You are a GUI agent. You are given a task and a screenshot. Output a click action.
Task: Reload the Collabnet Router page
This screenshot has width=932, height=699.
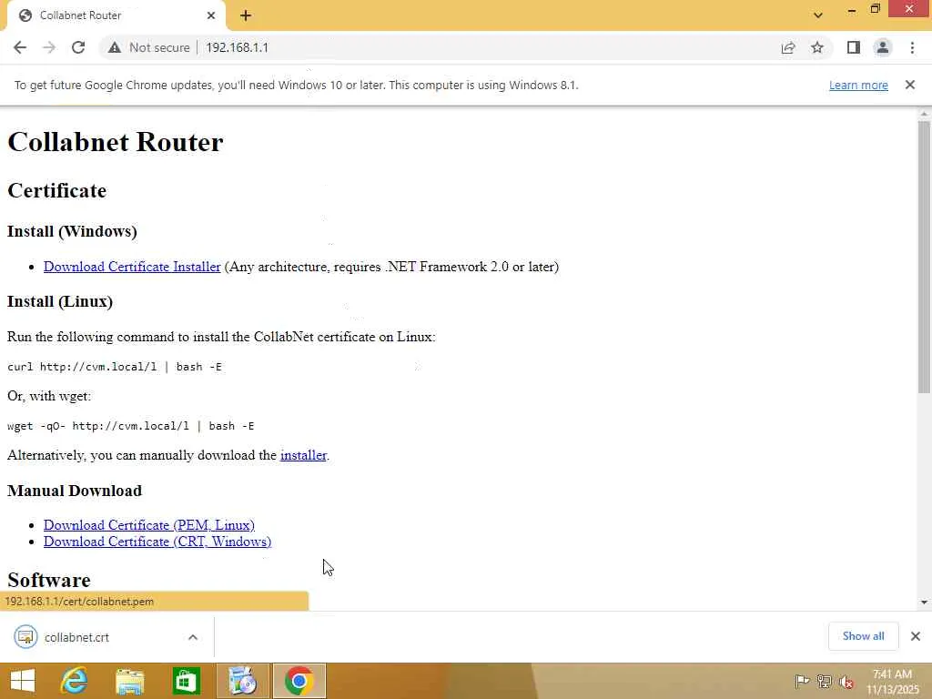[x=78, y=47]
